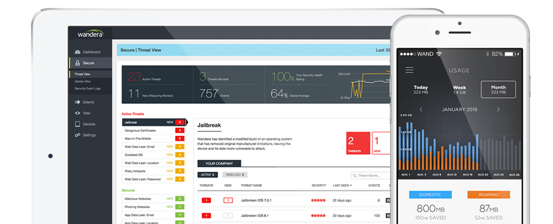
Task: Open Device View in the Secure submenu
Action: (x=82, y=81)
